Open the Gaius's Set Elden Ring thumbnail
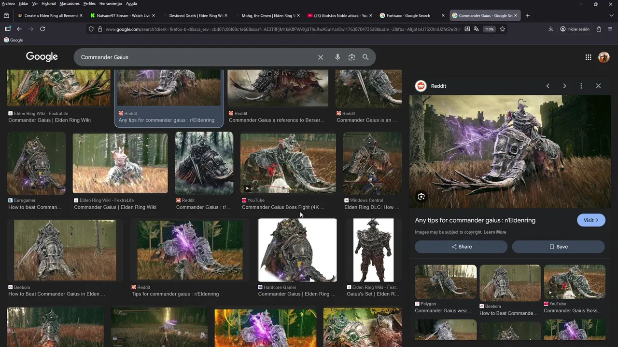This screenshot has width=618, height=347. point(373,251)
